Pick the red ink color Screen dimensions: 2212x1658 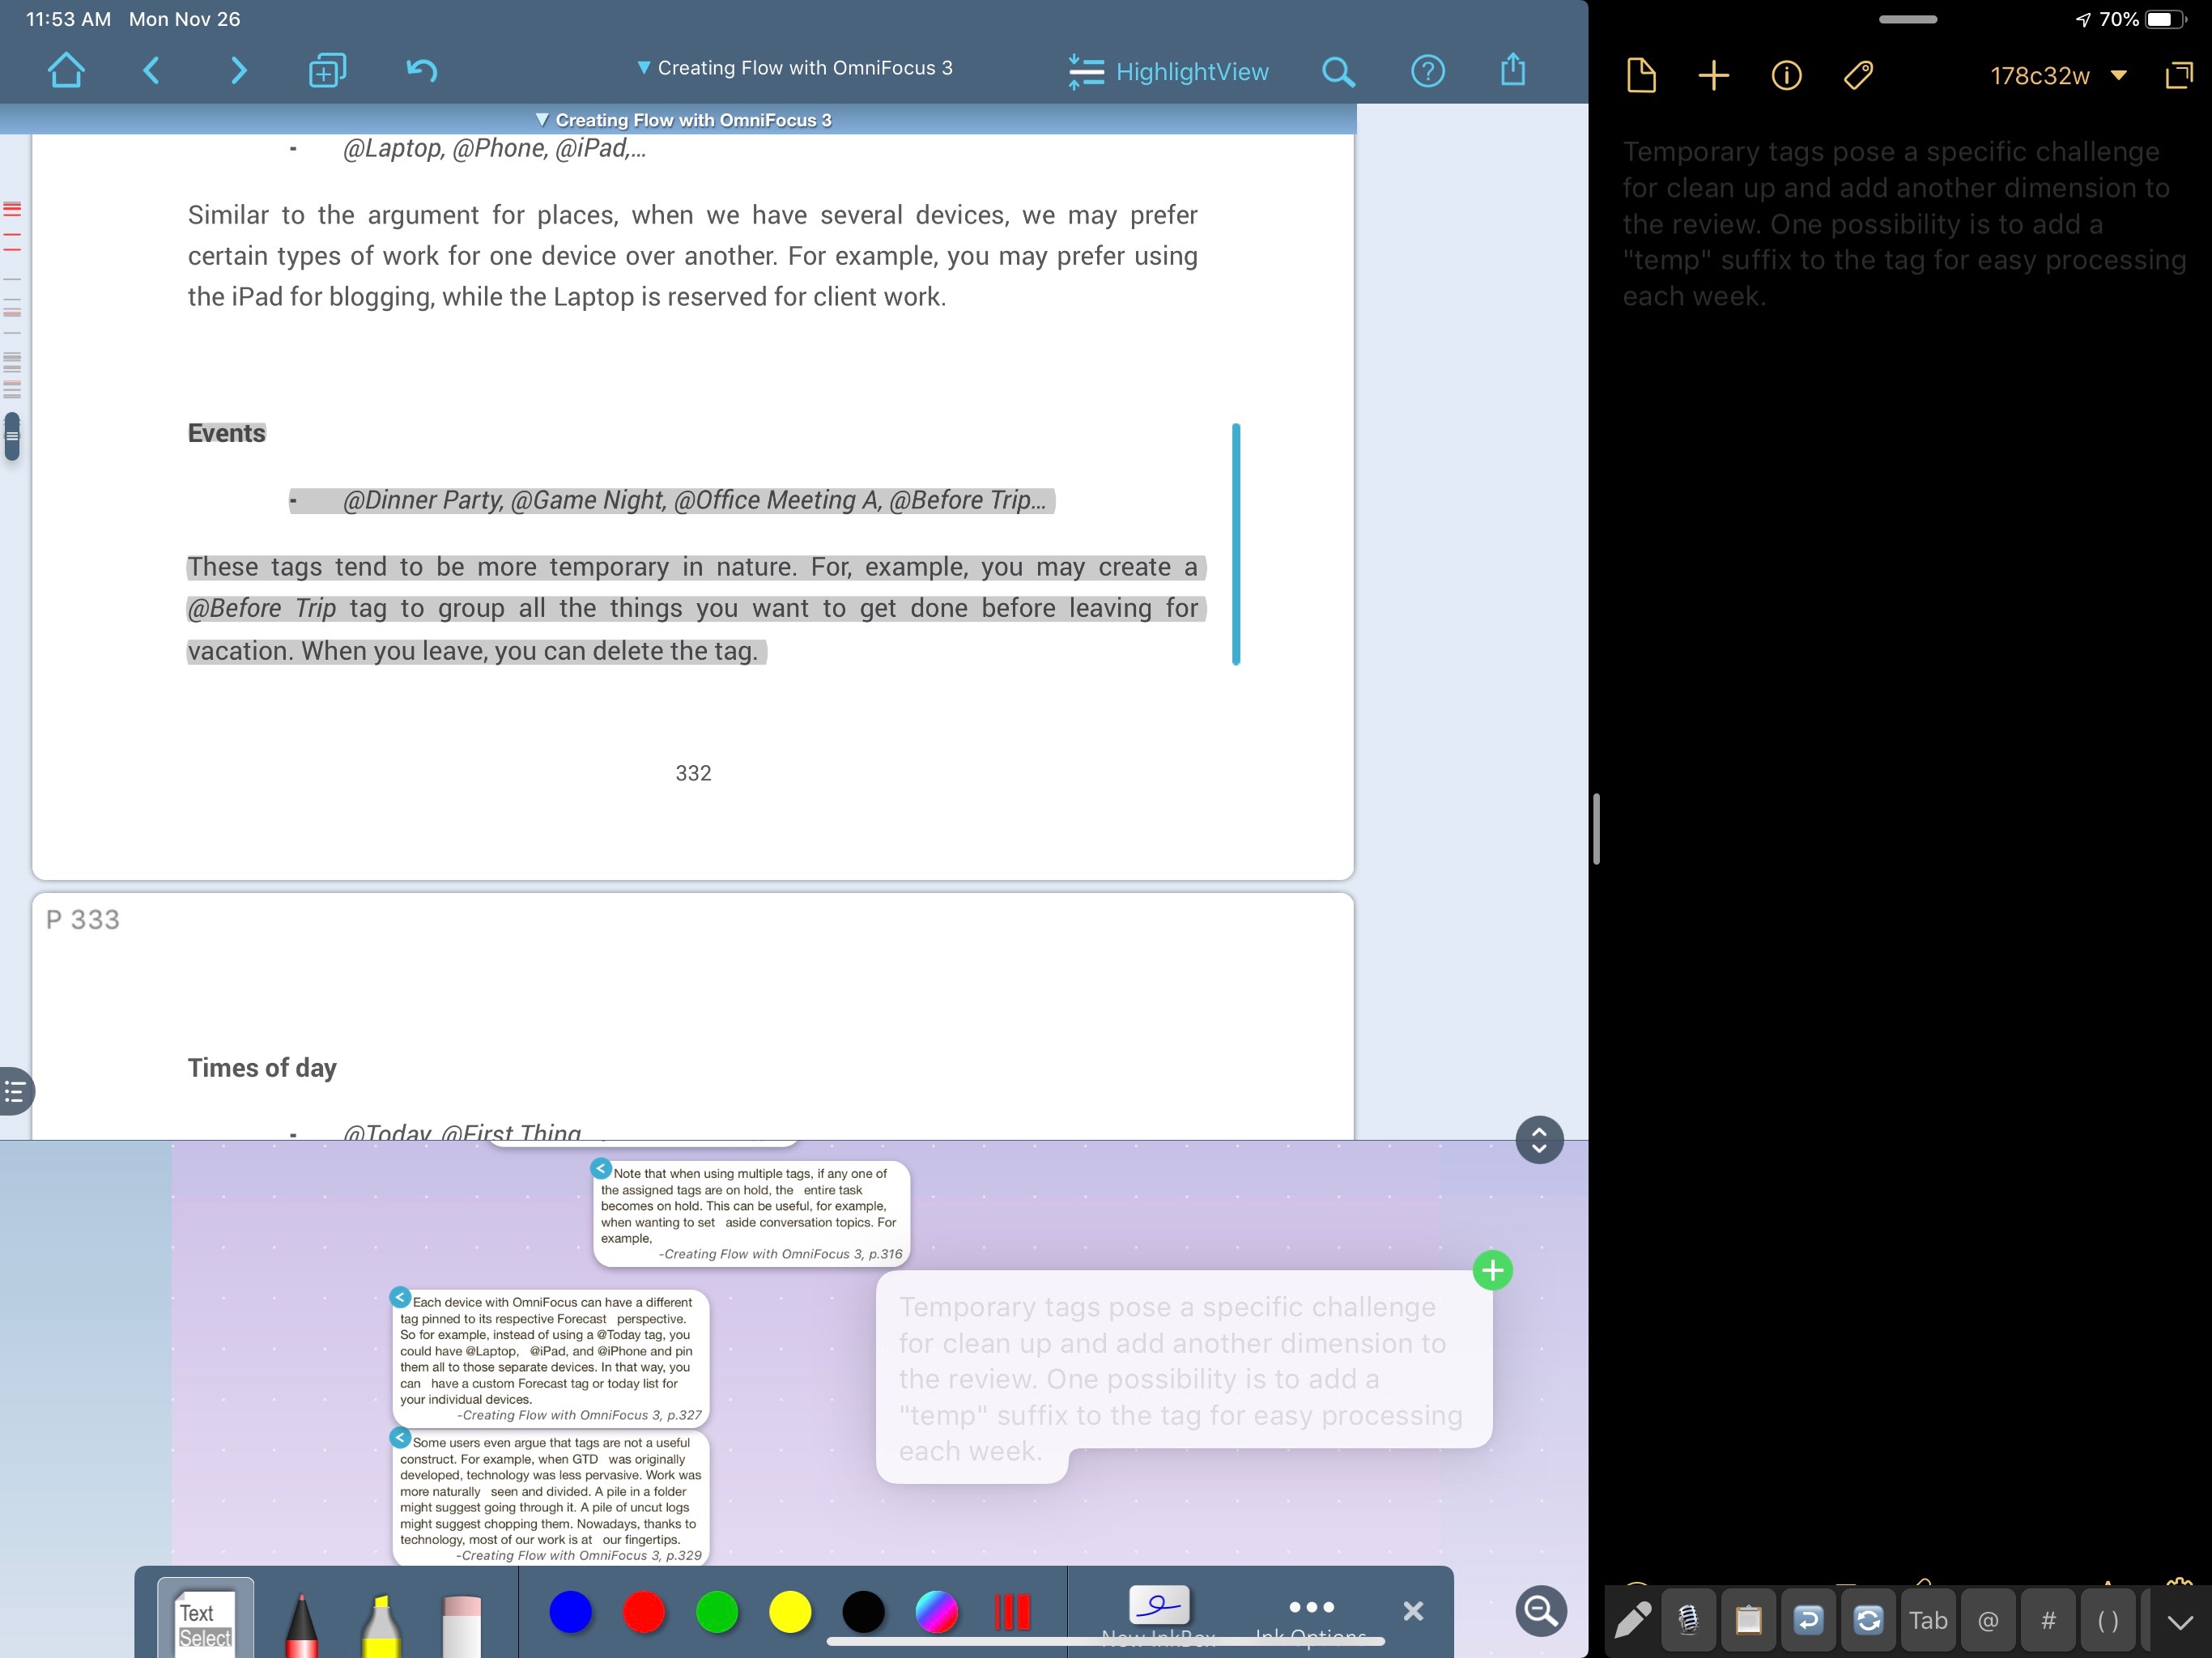point(643,1612)
